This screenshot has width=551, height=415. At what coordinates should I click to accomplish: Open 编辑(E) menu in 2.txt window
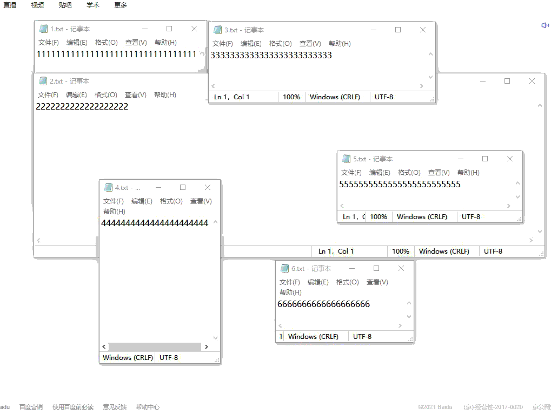pos(76,95)
